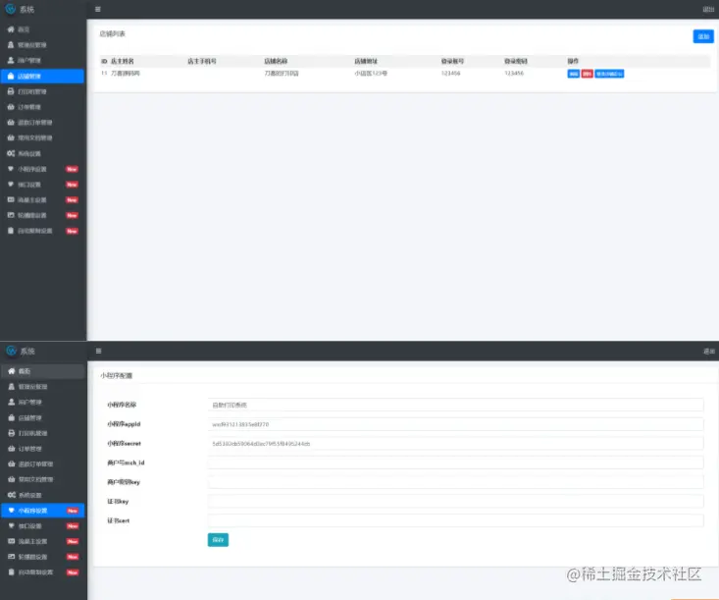Click 轮播图设置 image icon in top sidebar
This screenshot has width=719, height=600.
coord(11,215)
